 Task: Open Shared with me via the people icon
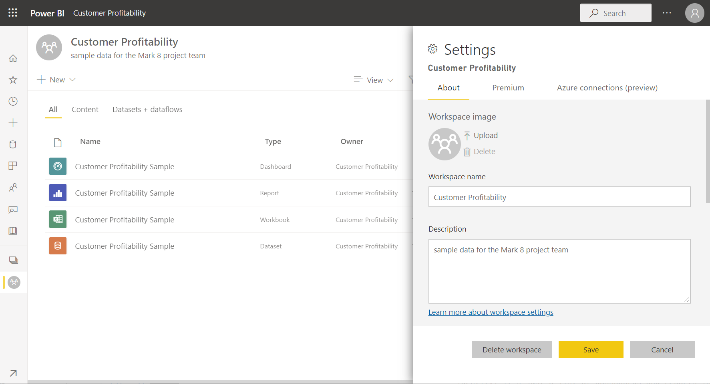13,187
